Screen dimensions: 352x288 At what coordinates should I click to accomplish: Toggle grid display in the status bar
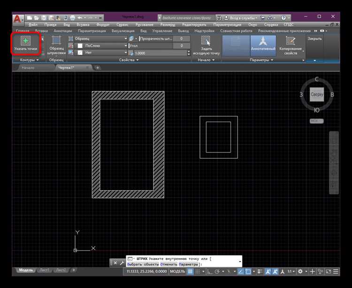point(191,271)
